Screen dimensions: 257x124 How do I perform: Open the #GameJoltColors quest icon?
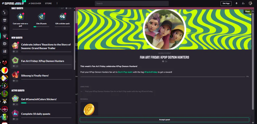(15, 98)
